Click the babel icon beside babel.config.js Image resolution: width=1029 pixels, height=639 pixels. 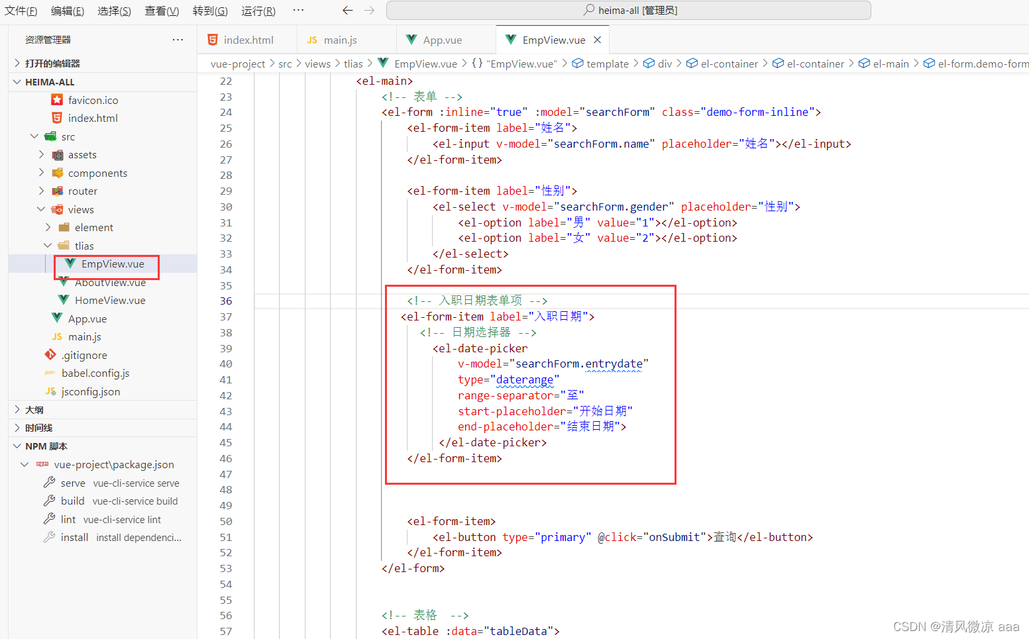pos(50,373)
